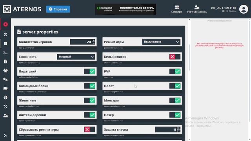This screenshot has width=251, height=141.
Task: Click the Выйти logout link
Action: click(x=231, y=11)
